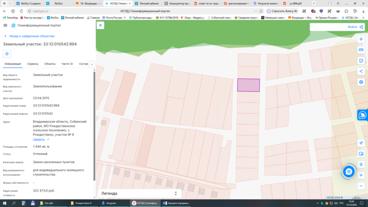
Task: Add the land plot to favorites with the star
Action: pyautogui.click(x=7, y=54)
